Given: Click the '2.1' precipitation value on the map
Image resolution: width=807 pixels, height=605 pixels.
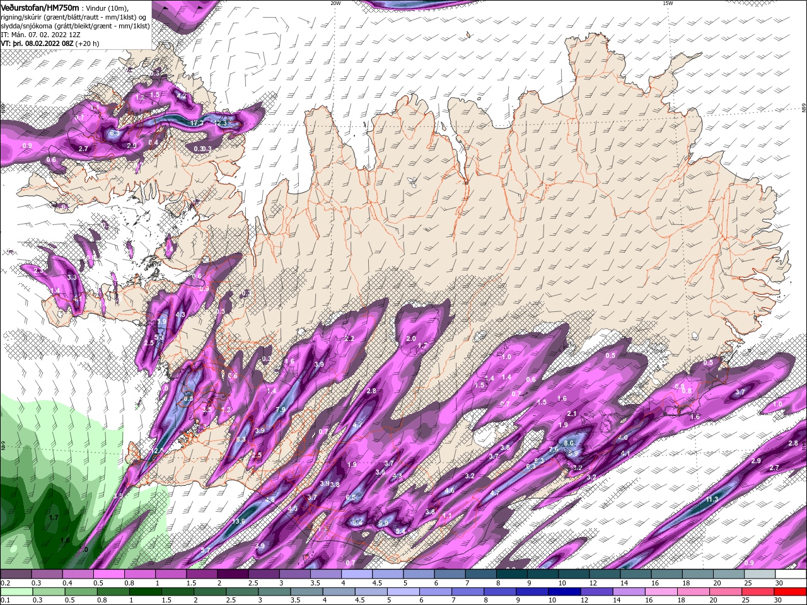Looking at the screenshot, I should 572,414.
